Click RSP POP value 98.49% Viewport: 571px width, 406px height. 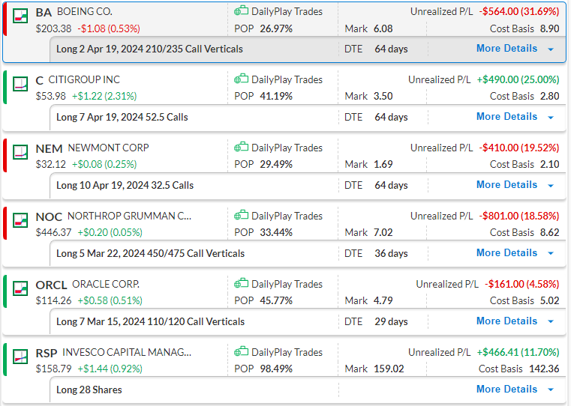pyautogui.click(x=276, y=369)
